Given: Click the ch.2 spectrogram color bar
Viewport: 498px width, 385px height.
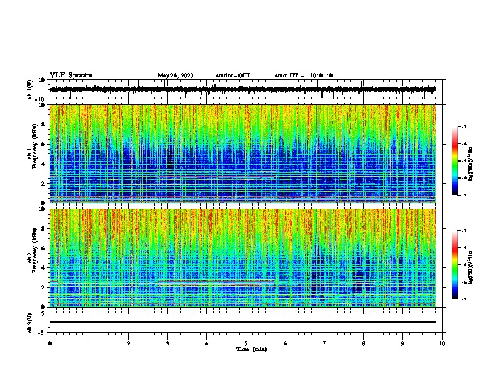Looking at the screenshot, I should 455,265.
